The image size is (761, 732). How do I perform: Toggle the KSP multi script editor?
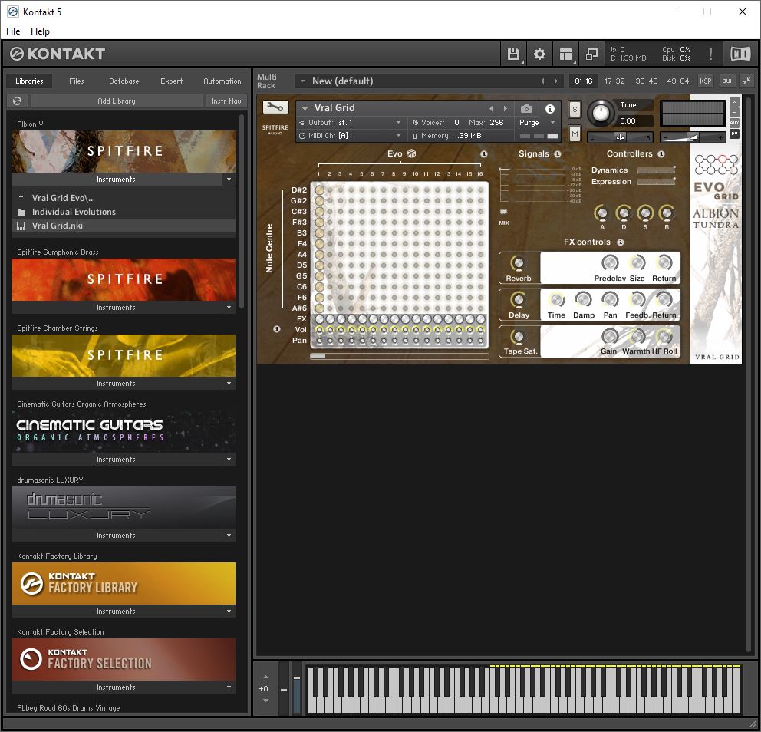[705, 81]
